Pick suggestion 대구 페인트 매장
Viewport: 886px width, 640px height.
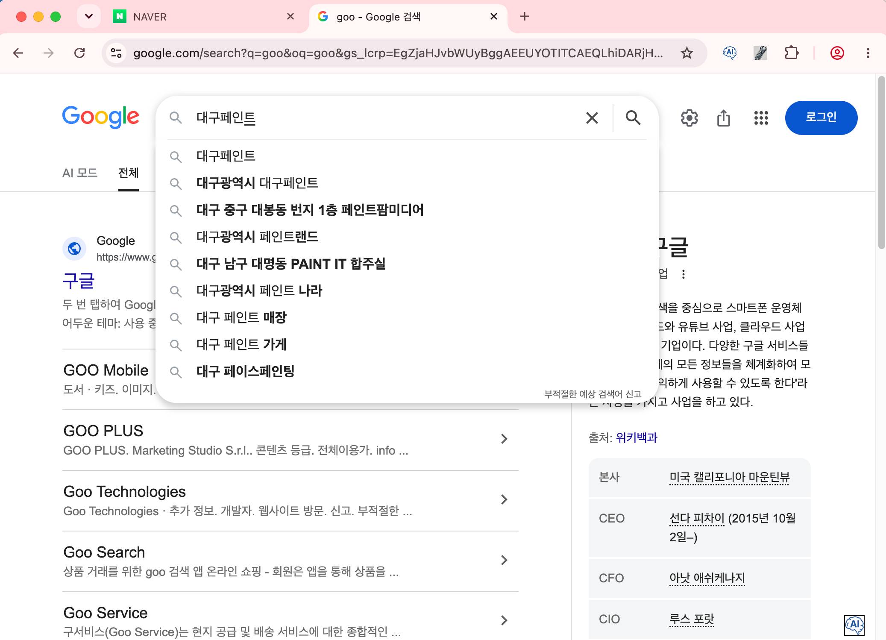point(407,317)
